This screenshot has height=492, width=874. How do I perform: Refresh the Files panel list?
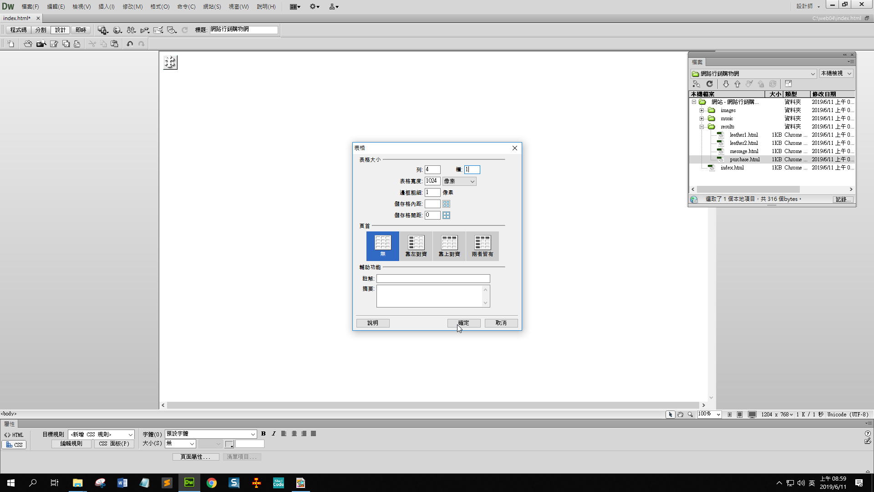tap(709, 84)
